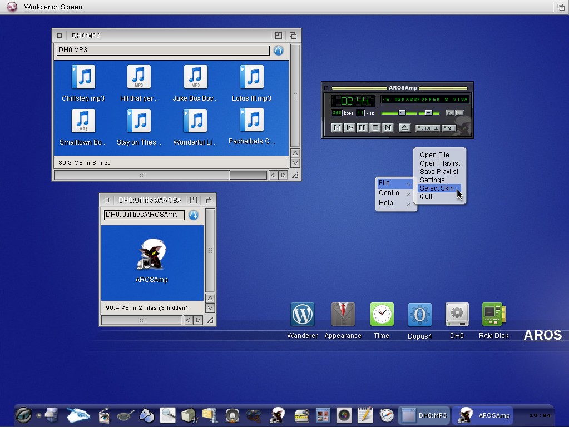Click the AROSAmp taskbar button
The image size is (569, 427).
(483, 415)
